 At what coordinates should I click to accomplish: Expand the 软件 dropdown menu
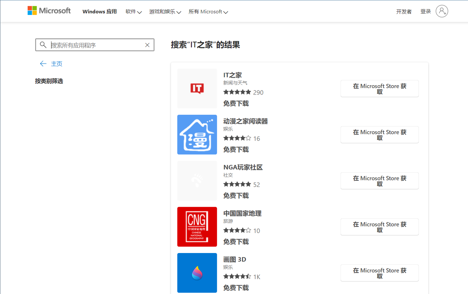(x=134, y=12)
